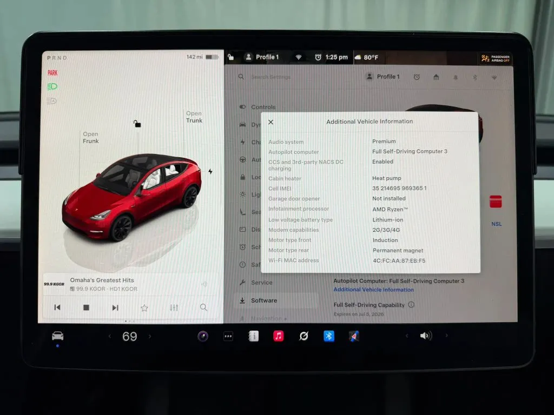
Task: Select the Software settings menu
Action: [x=275, y=300]
